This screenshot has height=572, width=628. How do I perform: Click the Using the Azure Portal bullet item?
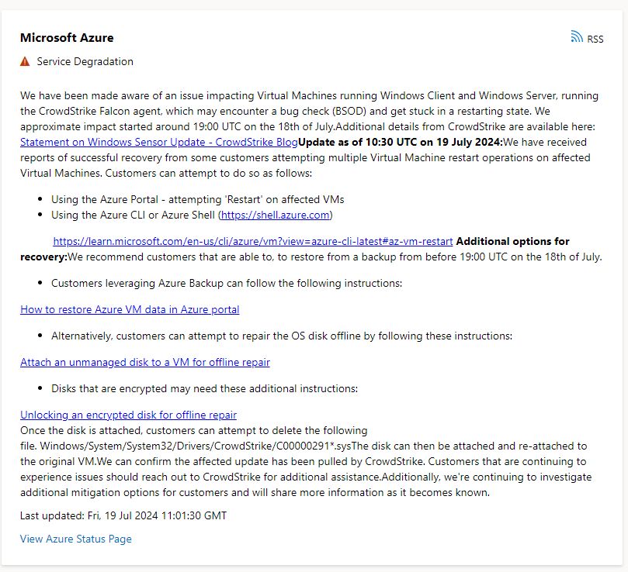click(x=197, y=199)
